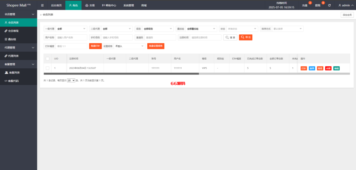Open the 一级代理 dropdown
This screenshot has height=170, width=356.
(x=72, y=29)
